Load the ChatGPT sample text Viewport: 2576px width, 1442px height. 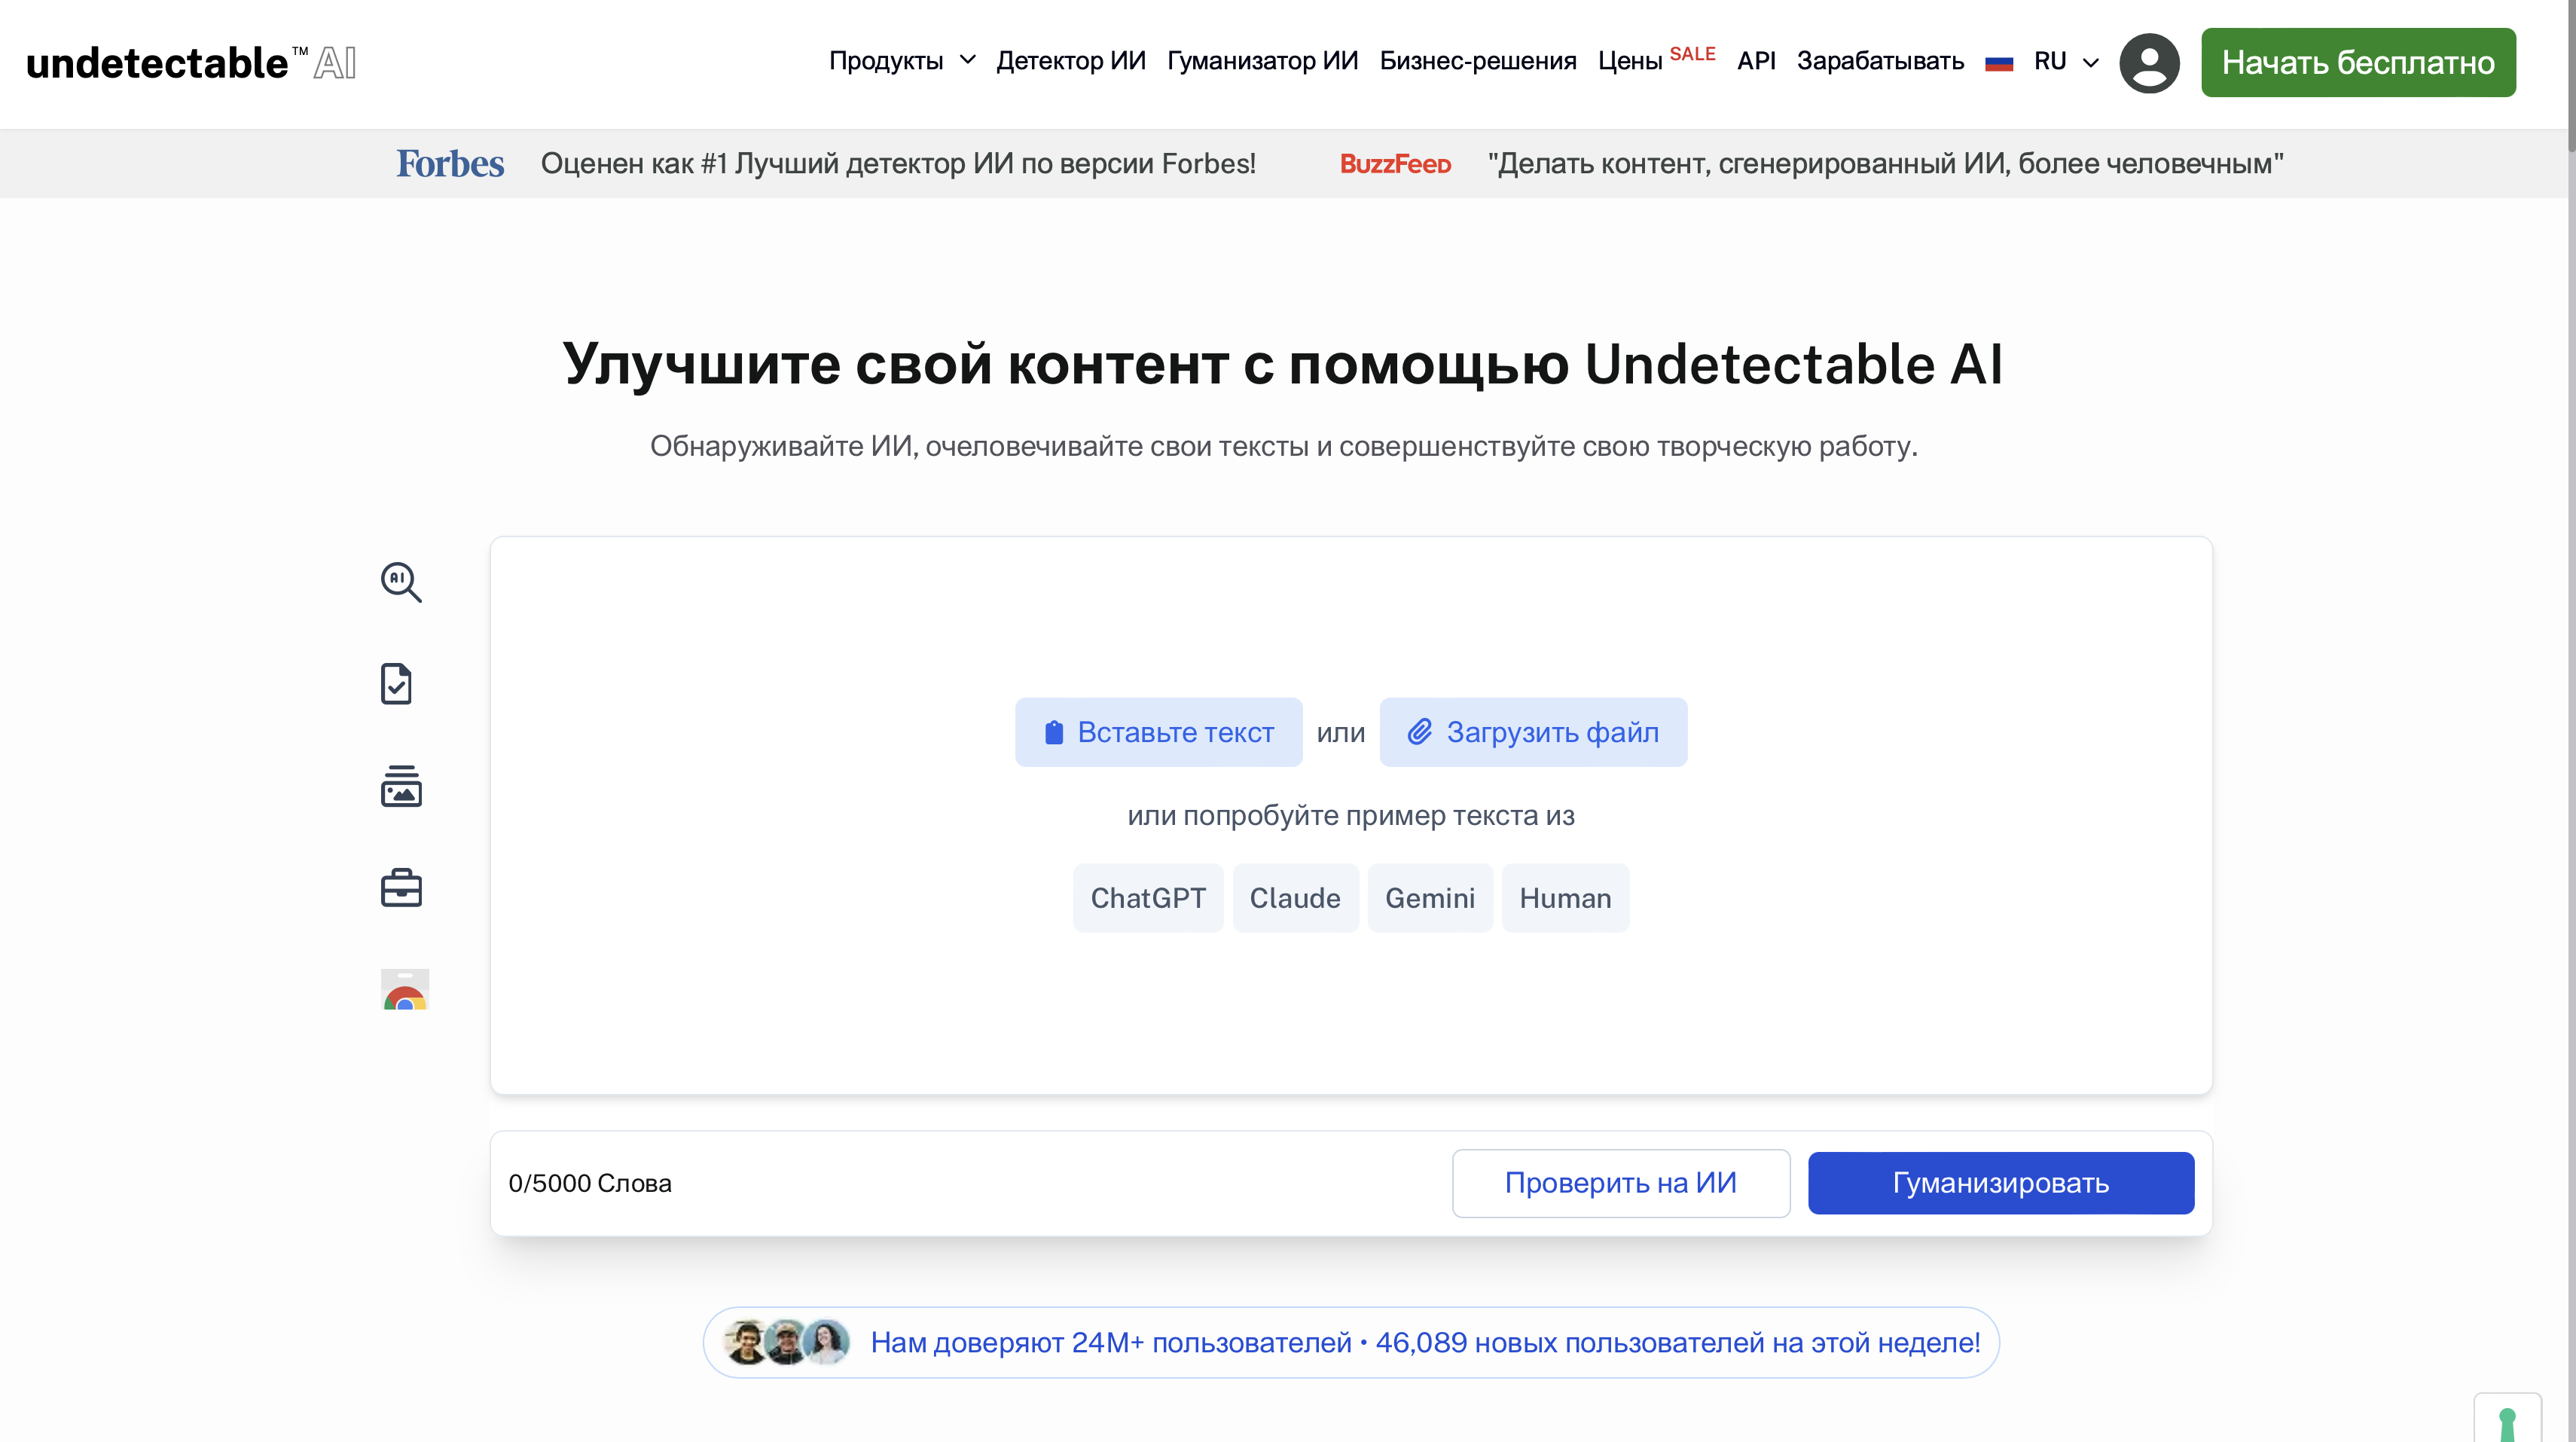(x=1148, y=898)
